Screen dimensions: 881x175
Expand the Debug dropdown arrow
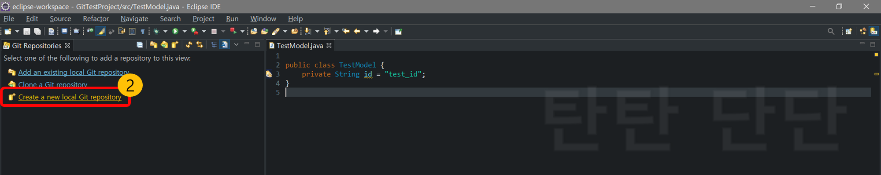(x=165, y=31)
